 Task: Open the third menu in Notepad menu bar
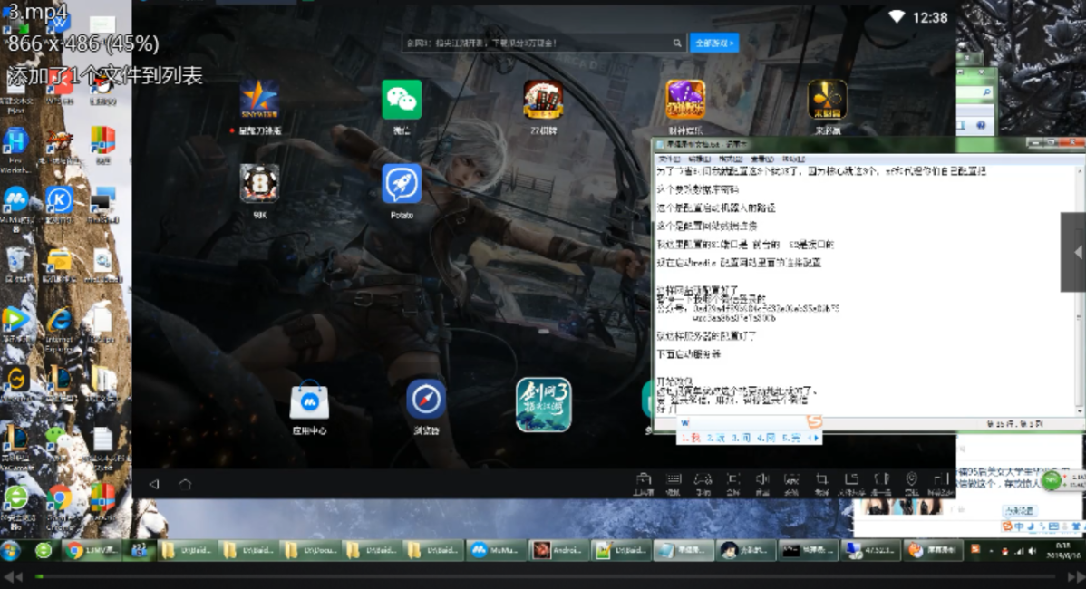click(x=731, y=159)
